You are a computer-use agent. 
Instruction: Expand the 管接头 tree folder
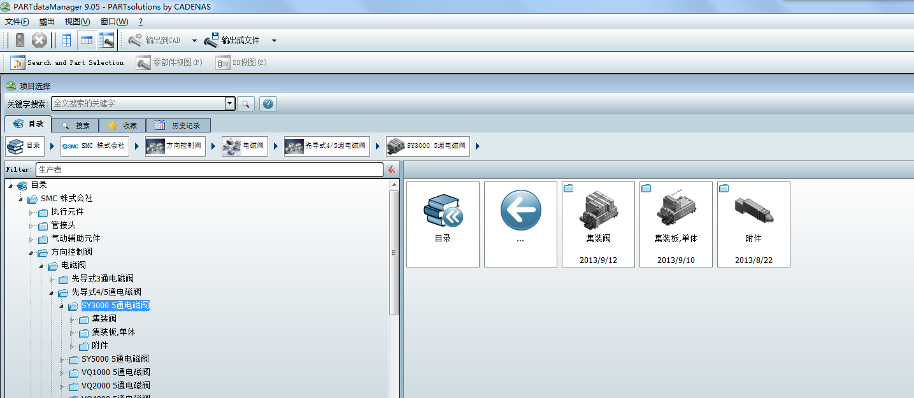31,225
